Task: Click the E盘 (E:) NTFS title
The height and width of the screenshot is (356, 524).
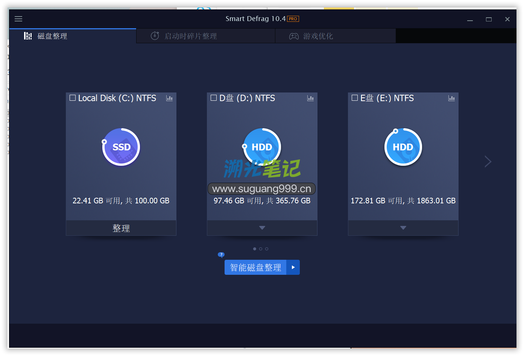Action: pyautogui.click(x=387, y=98)
